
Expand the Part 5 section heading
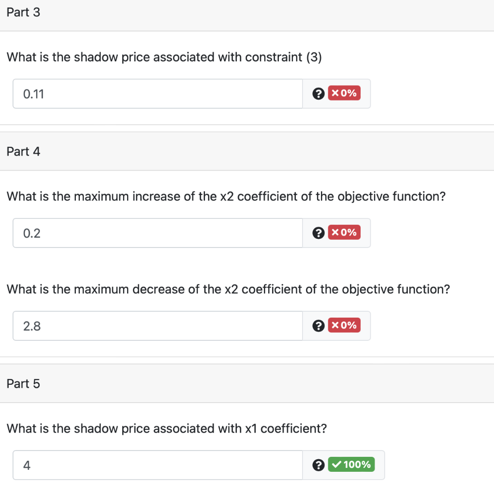point(23,383)
